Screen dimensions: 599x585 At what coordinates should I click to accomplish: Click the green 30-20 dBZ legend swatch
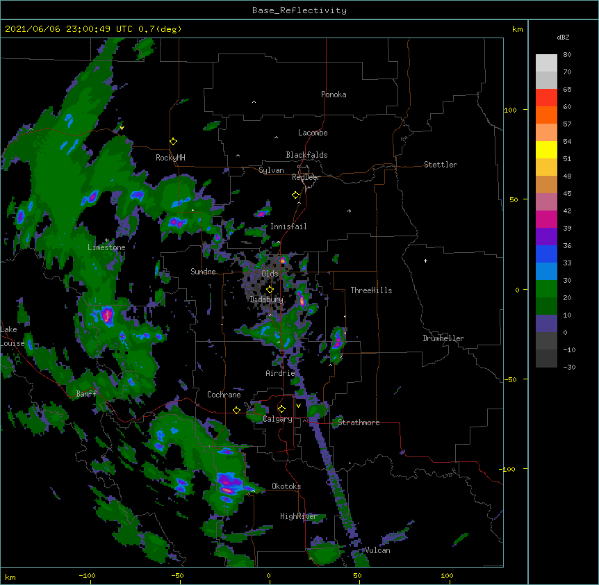point(546,289)
